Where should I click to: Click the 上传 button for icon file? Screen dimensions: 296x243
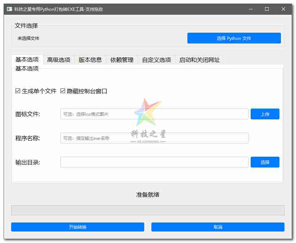point(265,114)
